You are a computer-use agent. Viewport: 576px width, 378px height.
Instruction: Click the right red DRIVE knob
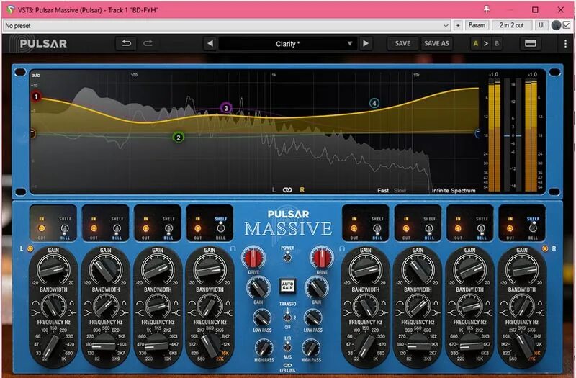[321, 258]
